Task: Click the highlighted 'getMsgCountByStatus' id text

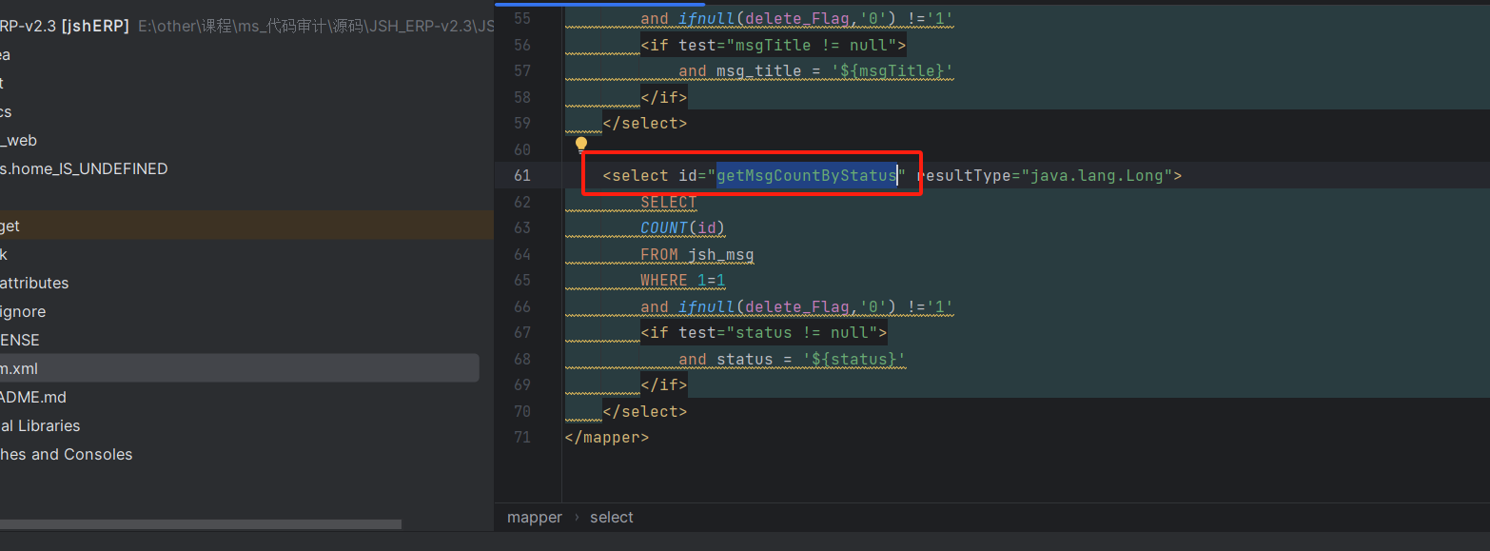Action: pyautogui.click(x=807, y=175)
